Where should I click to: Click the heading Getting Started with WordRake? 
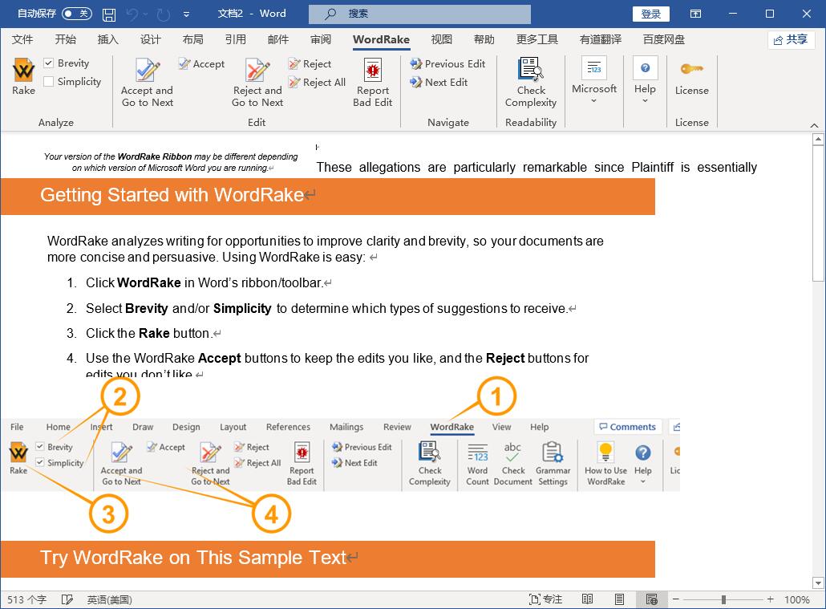172,195
